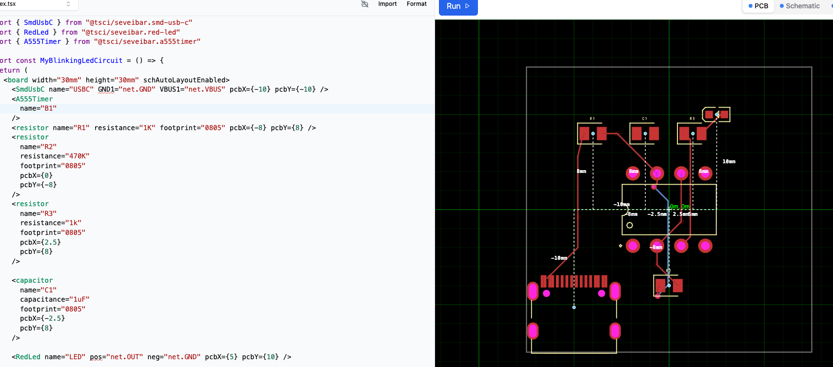This screenshot has height=367, width=833.
Task: Run the circuit code
Action: (x=457, y=6)
